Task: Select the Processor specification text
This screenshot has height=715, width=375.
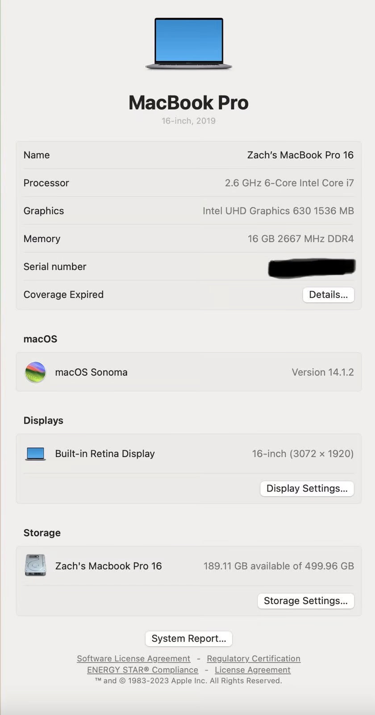Action: click(x=289, y=183)
